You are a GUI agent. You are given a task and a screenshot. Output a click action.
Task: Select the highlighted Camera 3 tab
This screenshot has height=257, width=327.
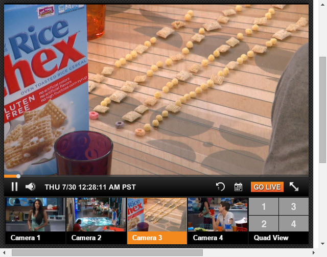[157, 221]
